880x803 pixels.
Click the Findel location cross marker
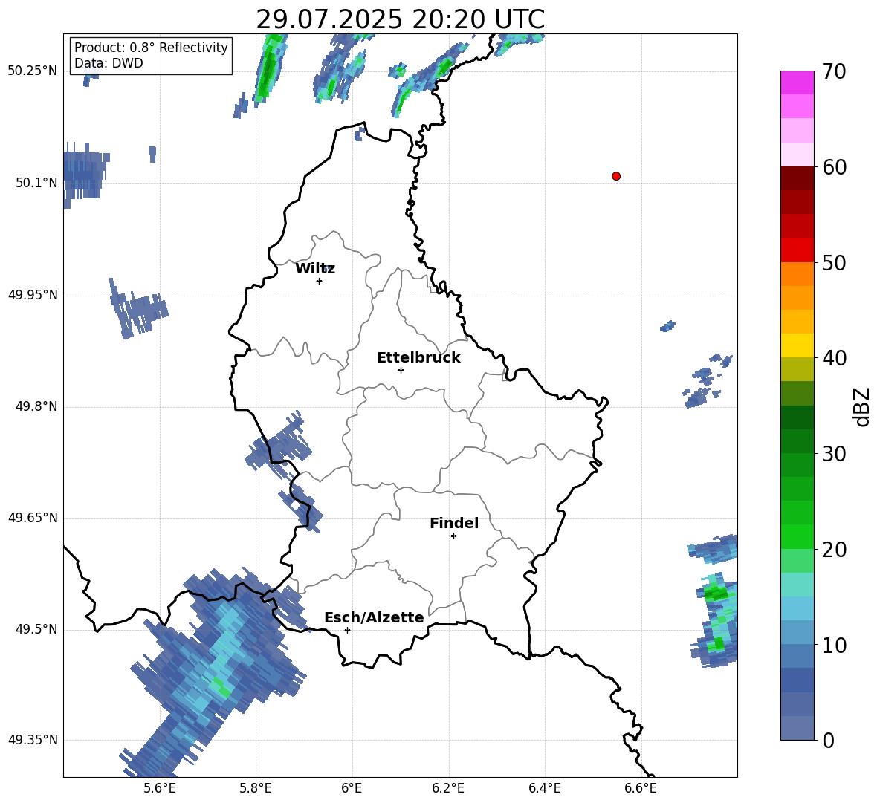[453, 536]
